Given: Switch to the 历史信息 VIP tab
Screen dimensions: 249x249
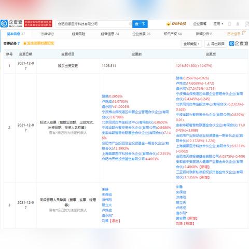Looking at the screenshot, I should coord(236,34).
